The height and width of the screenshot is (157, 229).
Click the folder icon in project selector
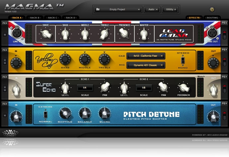(x=98, y=10)
